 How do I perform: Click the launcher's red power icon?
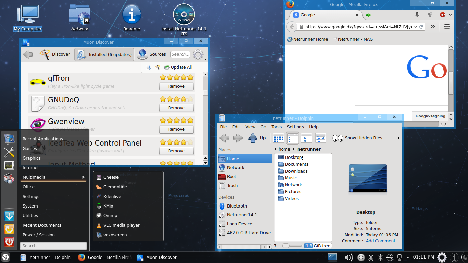(x=9, y=242)
